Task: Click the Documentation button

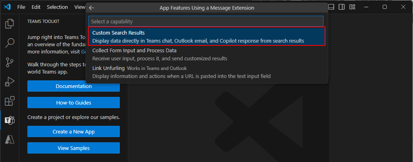Action: coord(73,86)
